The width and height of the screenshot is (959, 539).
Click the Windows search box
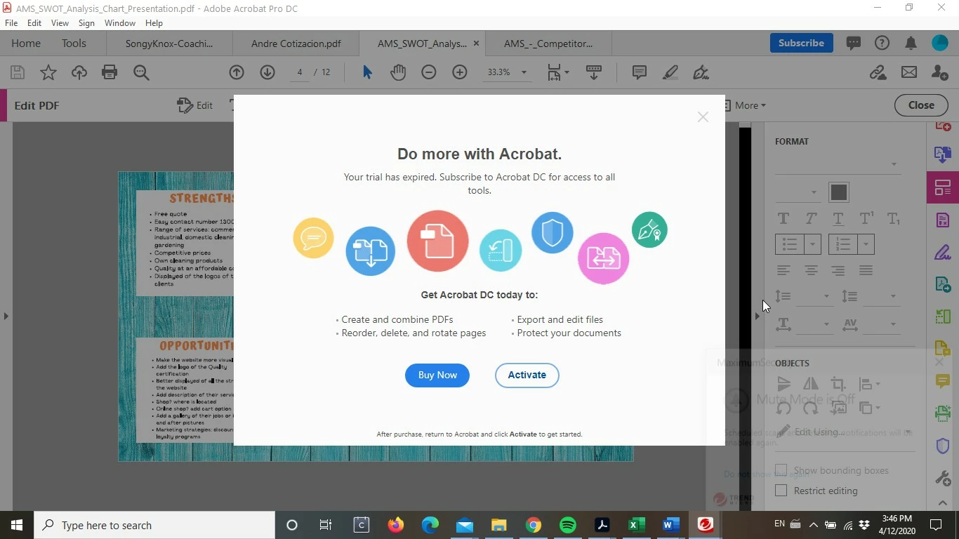coord(154,525)
